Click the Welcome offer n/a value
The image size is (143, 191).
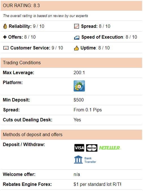pos(77,175)
